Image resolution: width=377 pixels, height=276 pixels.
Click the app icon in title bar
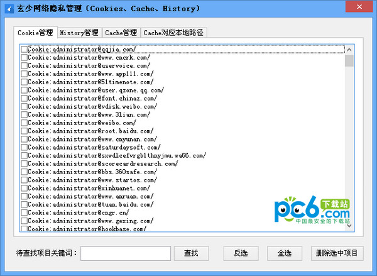9,9
